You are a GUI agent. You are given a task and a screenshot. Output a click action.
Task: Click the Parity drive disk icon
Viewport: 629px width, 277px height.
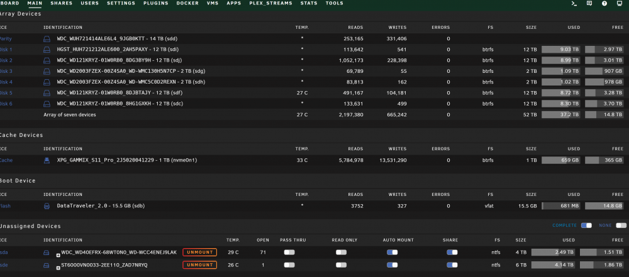[47, 39]
